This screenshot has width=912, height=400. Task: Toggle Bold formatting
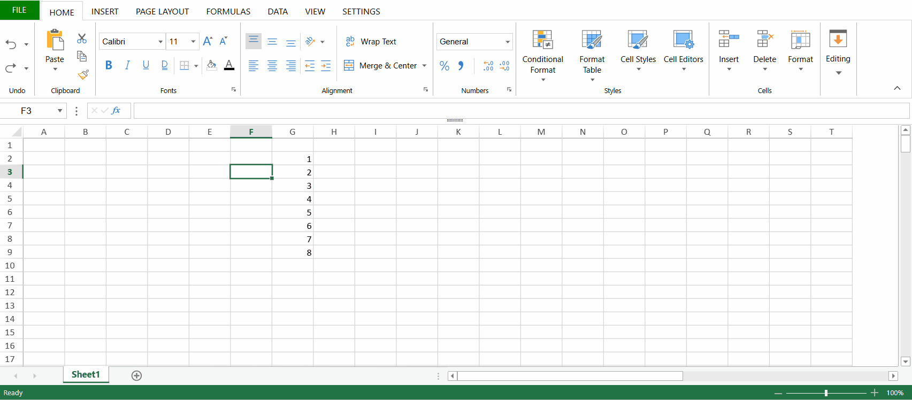[x=109, y=65]
